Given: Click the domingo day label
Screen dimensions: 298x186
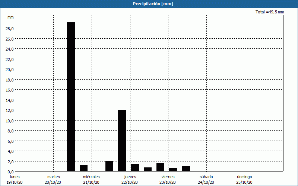Looking at the screenshot, I should 244,177.
